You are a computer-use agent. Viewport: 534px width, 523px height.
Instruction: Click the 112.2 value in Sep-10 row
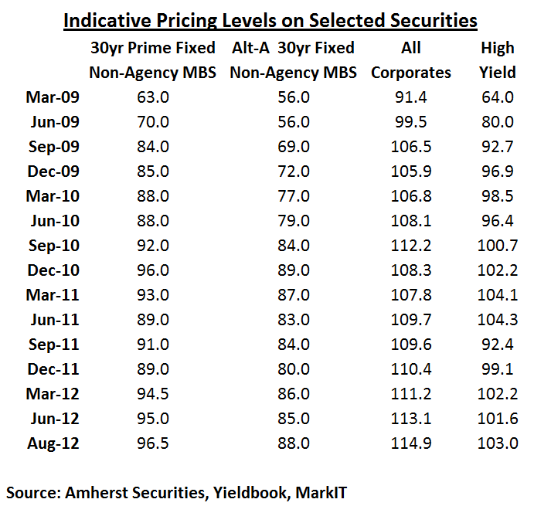tap(410, 246)
